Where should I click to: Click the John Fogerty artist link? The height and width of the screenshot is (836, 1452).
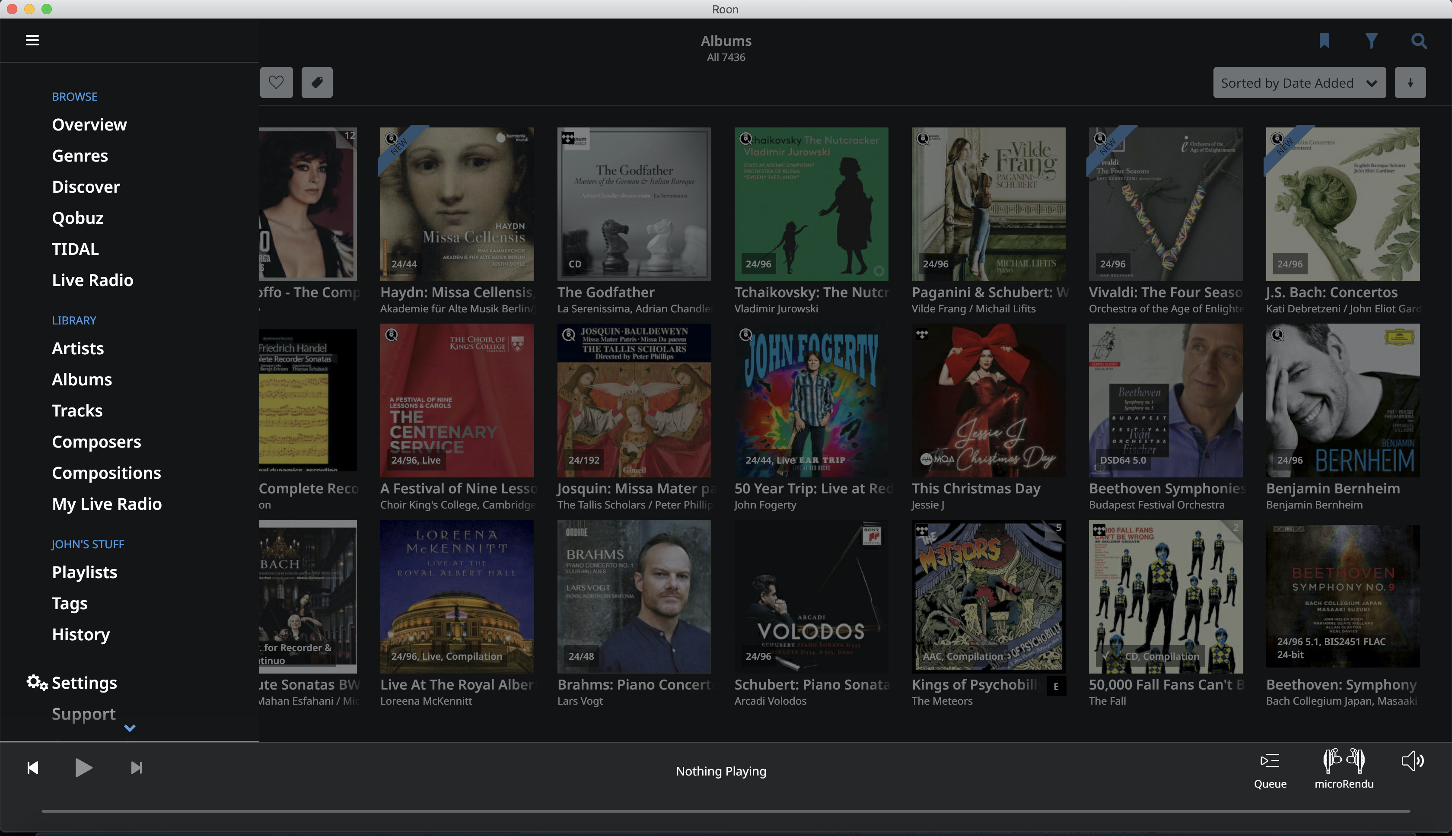coord(765,505)
